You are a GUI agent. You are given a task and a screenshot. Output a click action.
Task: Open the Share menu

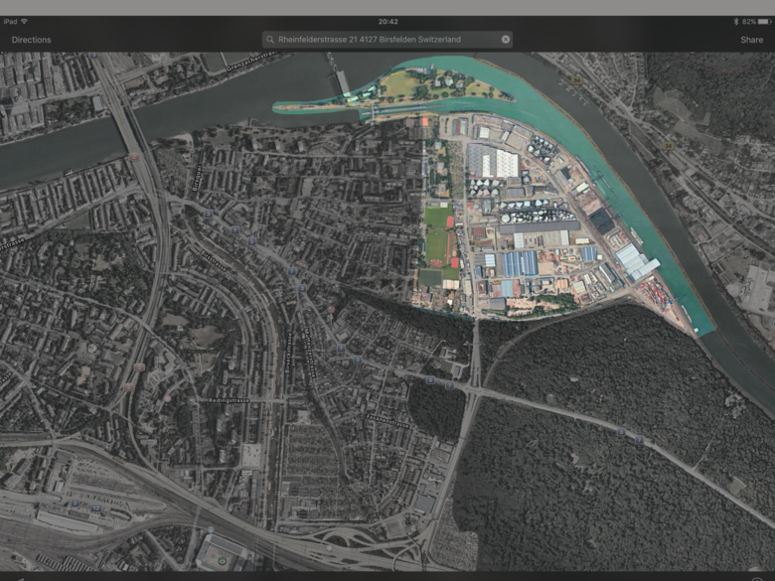pyautogui.click(x=751, y=40)
